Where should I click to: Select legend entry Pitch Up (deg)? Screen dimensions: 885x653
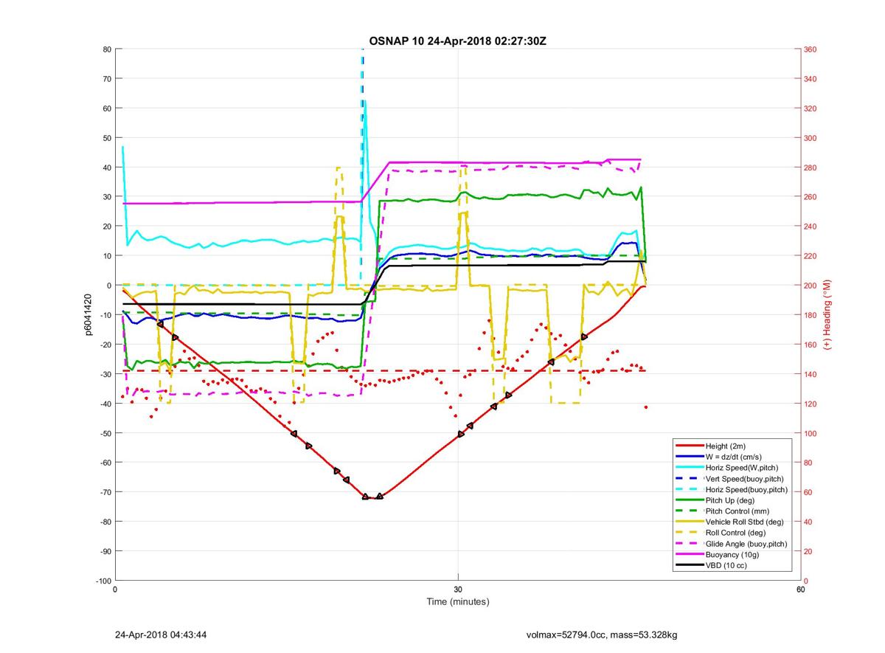pyautogui.click(x=732, y=500)
